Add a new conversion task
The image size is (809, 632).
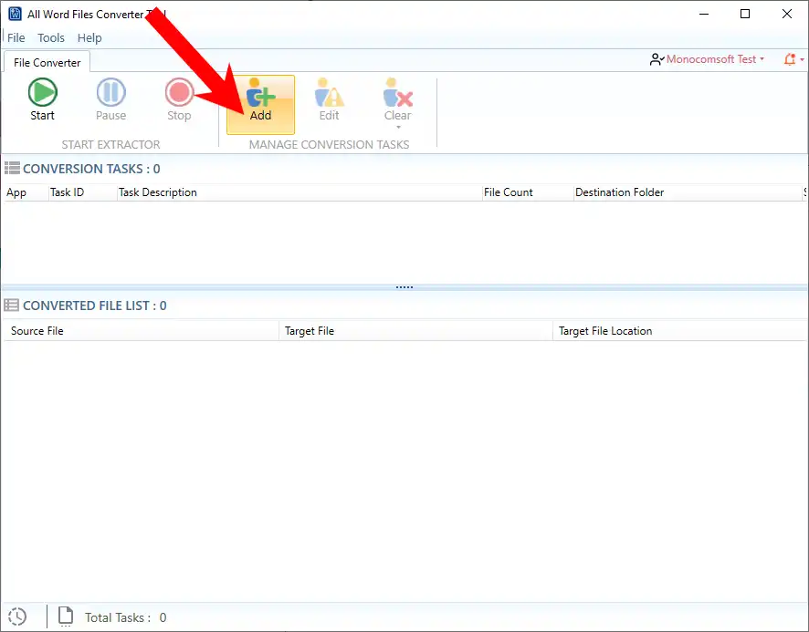pyautogui.click(x=260, y=105)
